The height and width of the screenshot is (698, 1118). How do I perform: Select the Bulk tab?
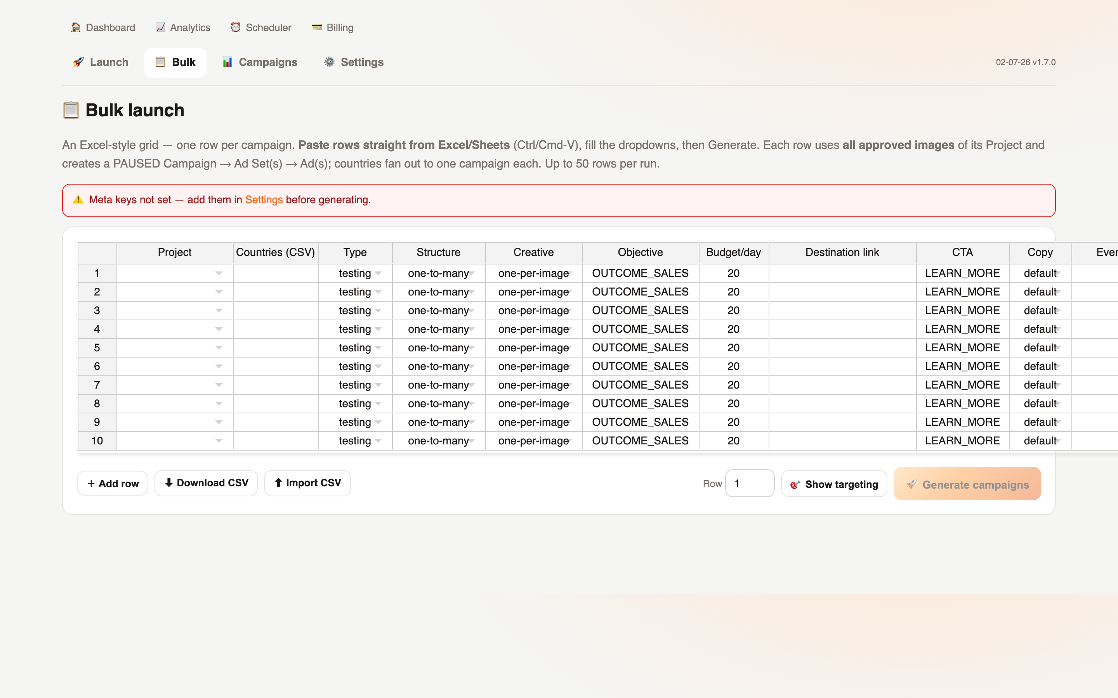point(175,62)
